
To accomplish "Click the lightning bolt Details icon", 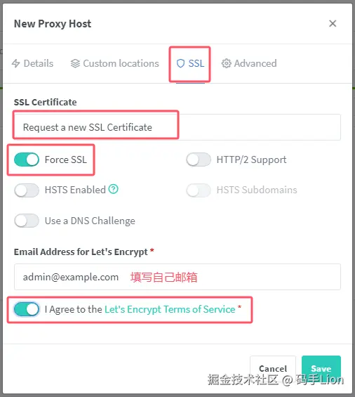I will (x=15, y=63).
